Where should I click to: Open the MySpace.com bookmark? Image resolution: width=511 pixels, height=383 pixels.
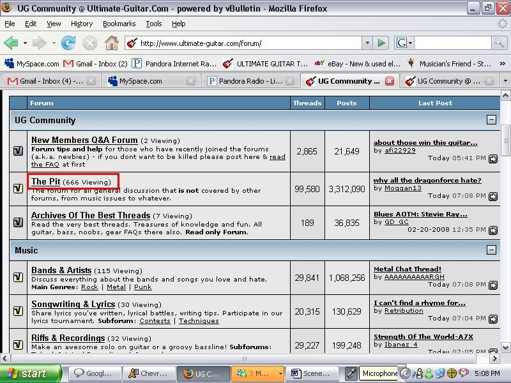[x=31, y=63]
